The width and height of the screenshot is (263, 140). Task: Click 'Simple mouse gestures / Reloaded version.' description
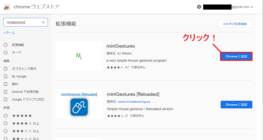click(x=140, y=109)
